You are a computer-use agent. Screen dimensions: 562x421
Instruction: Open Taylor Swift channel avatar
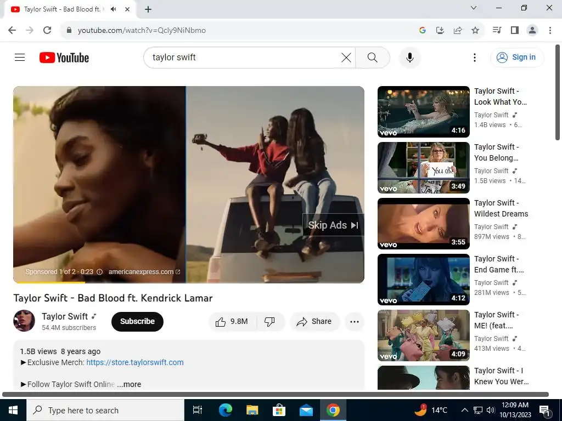pyautogui.click(x=24, y=321)
